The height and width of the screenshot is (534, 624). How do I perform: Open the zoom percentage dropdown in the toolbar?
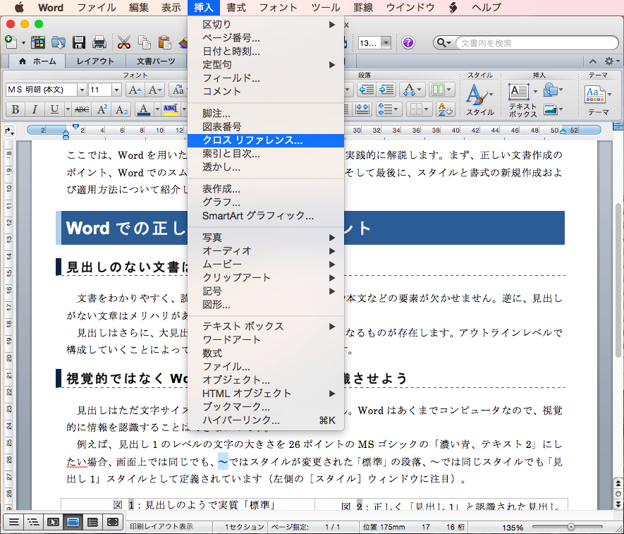pyautogui.click(x=386, y=42)
